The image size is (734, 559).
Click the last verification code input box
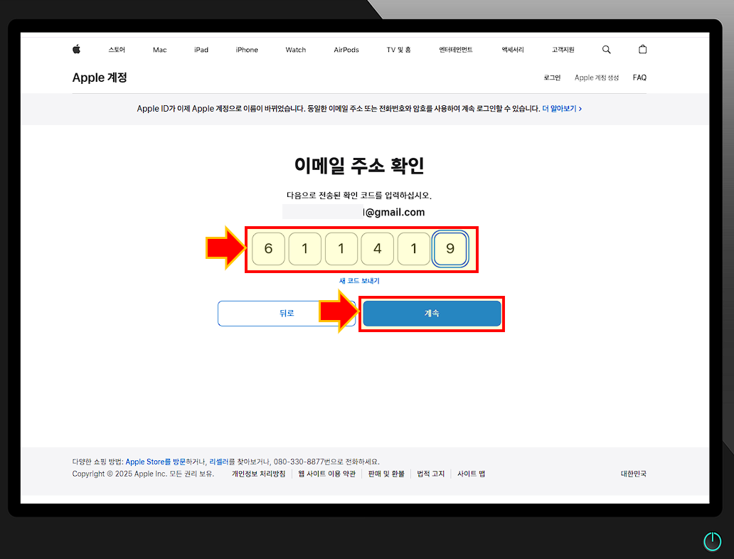(x=450, y=248)
